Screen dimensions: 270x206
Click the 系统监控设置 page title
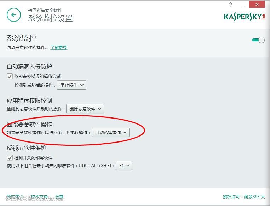[50, 18]
